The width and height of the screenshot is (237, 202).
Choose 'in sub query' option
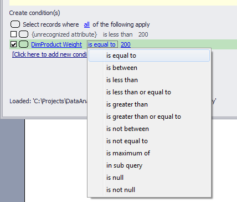[x=149, y=165]
